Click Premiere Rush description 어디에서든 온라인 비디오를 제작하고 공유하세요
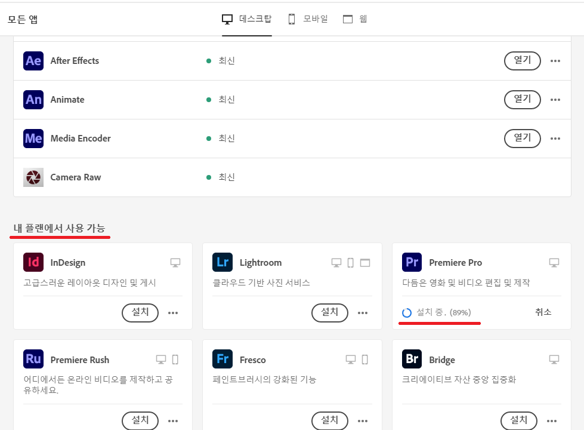Viewport: 584px width, 430px height. 98,385
